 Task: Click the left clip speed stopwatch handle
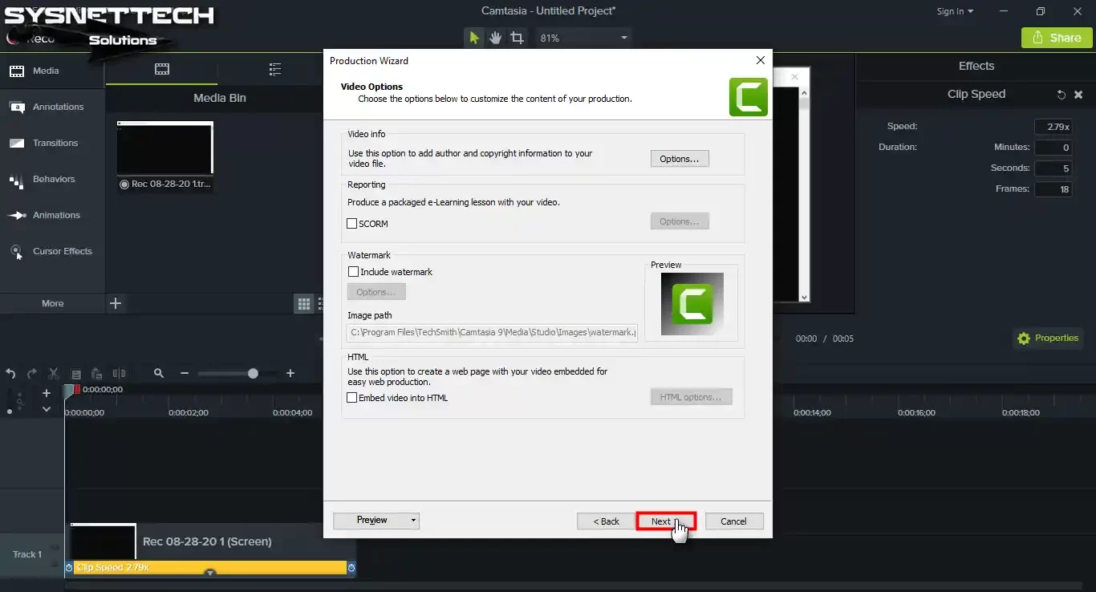coord(69,568)
